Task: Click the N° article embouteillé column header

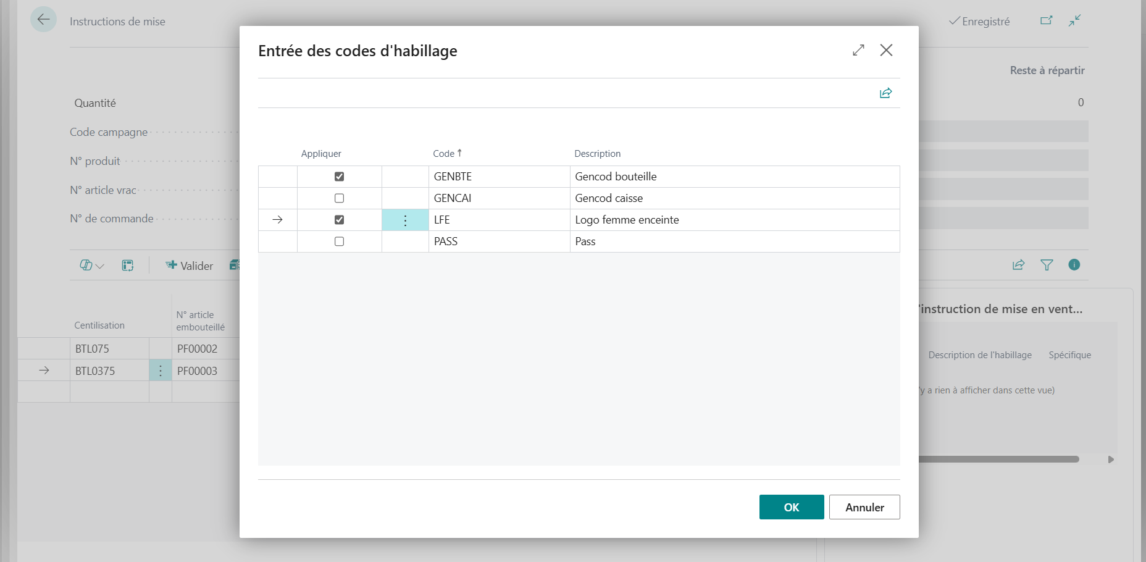Action: point(201,321)
